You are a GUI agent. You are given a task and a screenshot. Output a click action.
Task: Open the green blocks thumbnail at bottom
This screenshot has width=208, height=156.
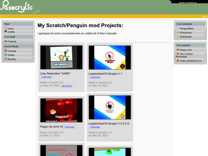pos(110,152)
